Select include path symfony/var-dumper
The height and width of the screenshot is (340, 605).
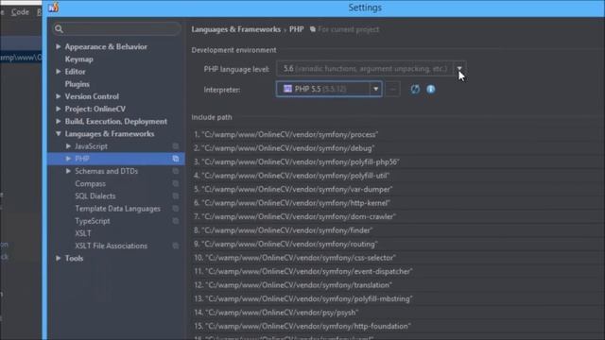(x=293, y=189)
